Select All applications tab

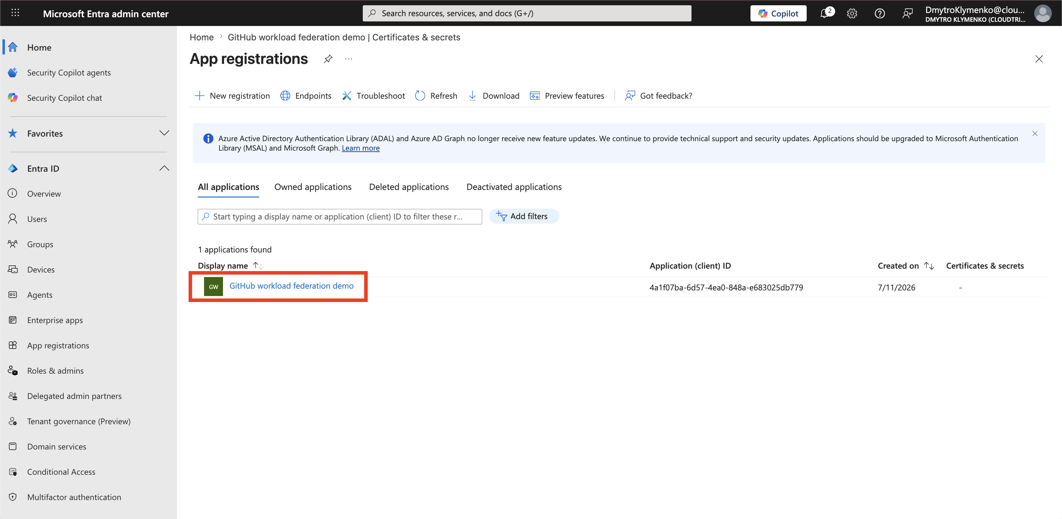(228, 187)
